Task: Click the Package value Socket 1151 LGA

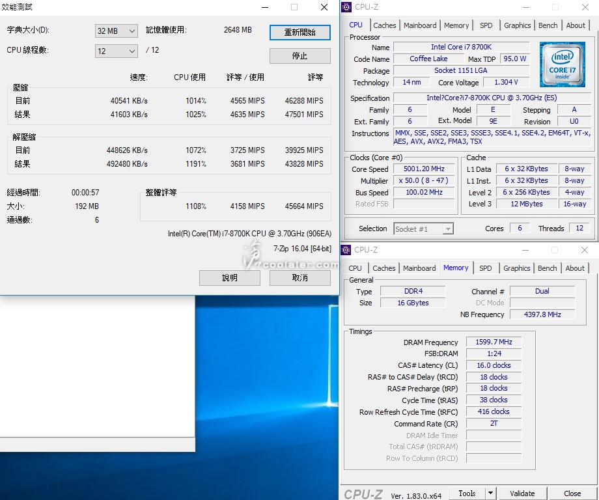Action: (x=461, y=70)
